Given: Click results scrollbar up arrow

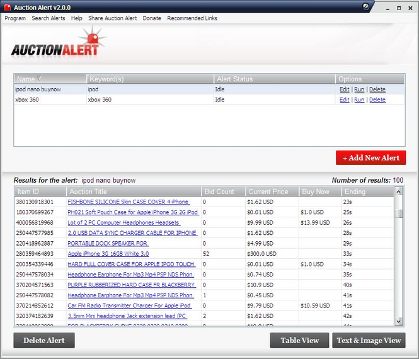Looking at the screenshot, I should click(x=398, y=191).
